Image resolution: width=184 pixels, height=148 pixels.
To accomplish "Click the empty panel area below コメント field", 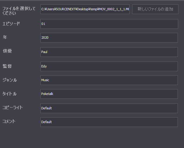I will click(x=92, y=137).
